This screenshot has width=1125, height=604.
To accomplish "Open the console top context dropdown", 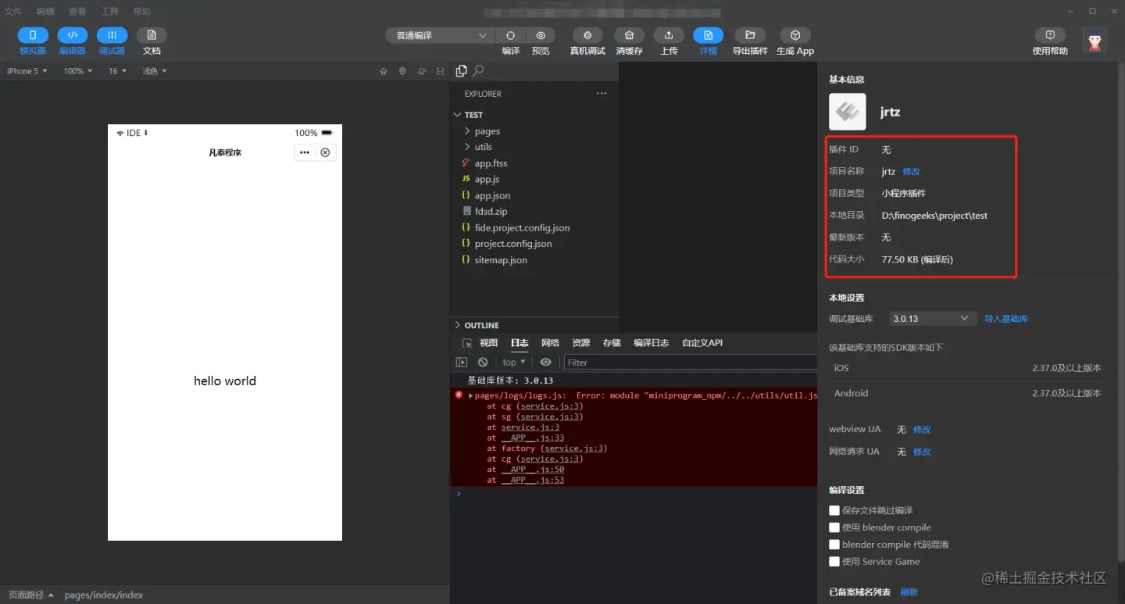I will coord(513,362).
